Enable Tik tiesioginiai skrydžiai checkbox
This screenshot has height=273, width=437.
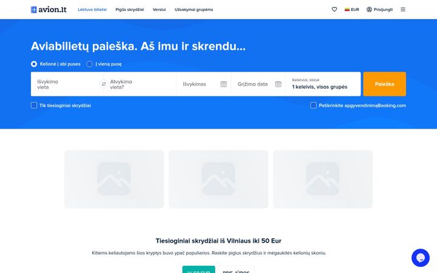(x=34, y=106)
